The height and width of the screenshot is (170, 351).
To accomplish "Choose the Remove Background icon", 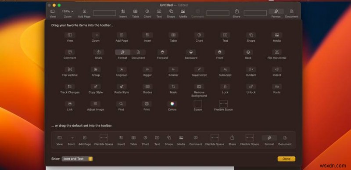I will pos(199,87).
